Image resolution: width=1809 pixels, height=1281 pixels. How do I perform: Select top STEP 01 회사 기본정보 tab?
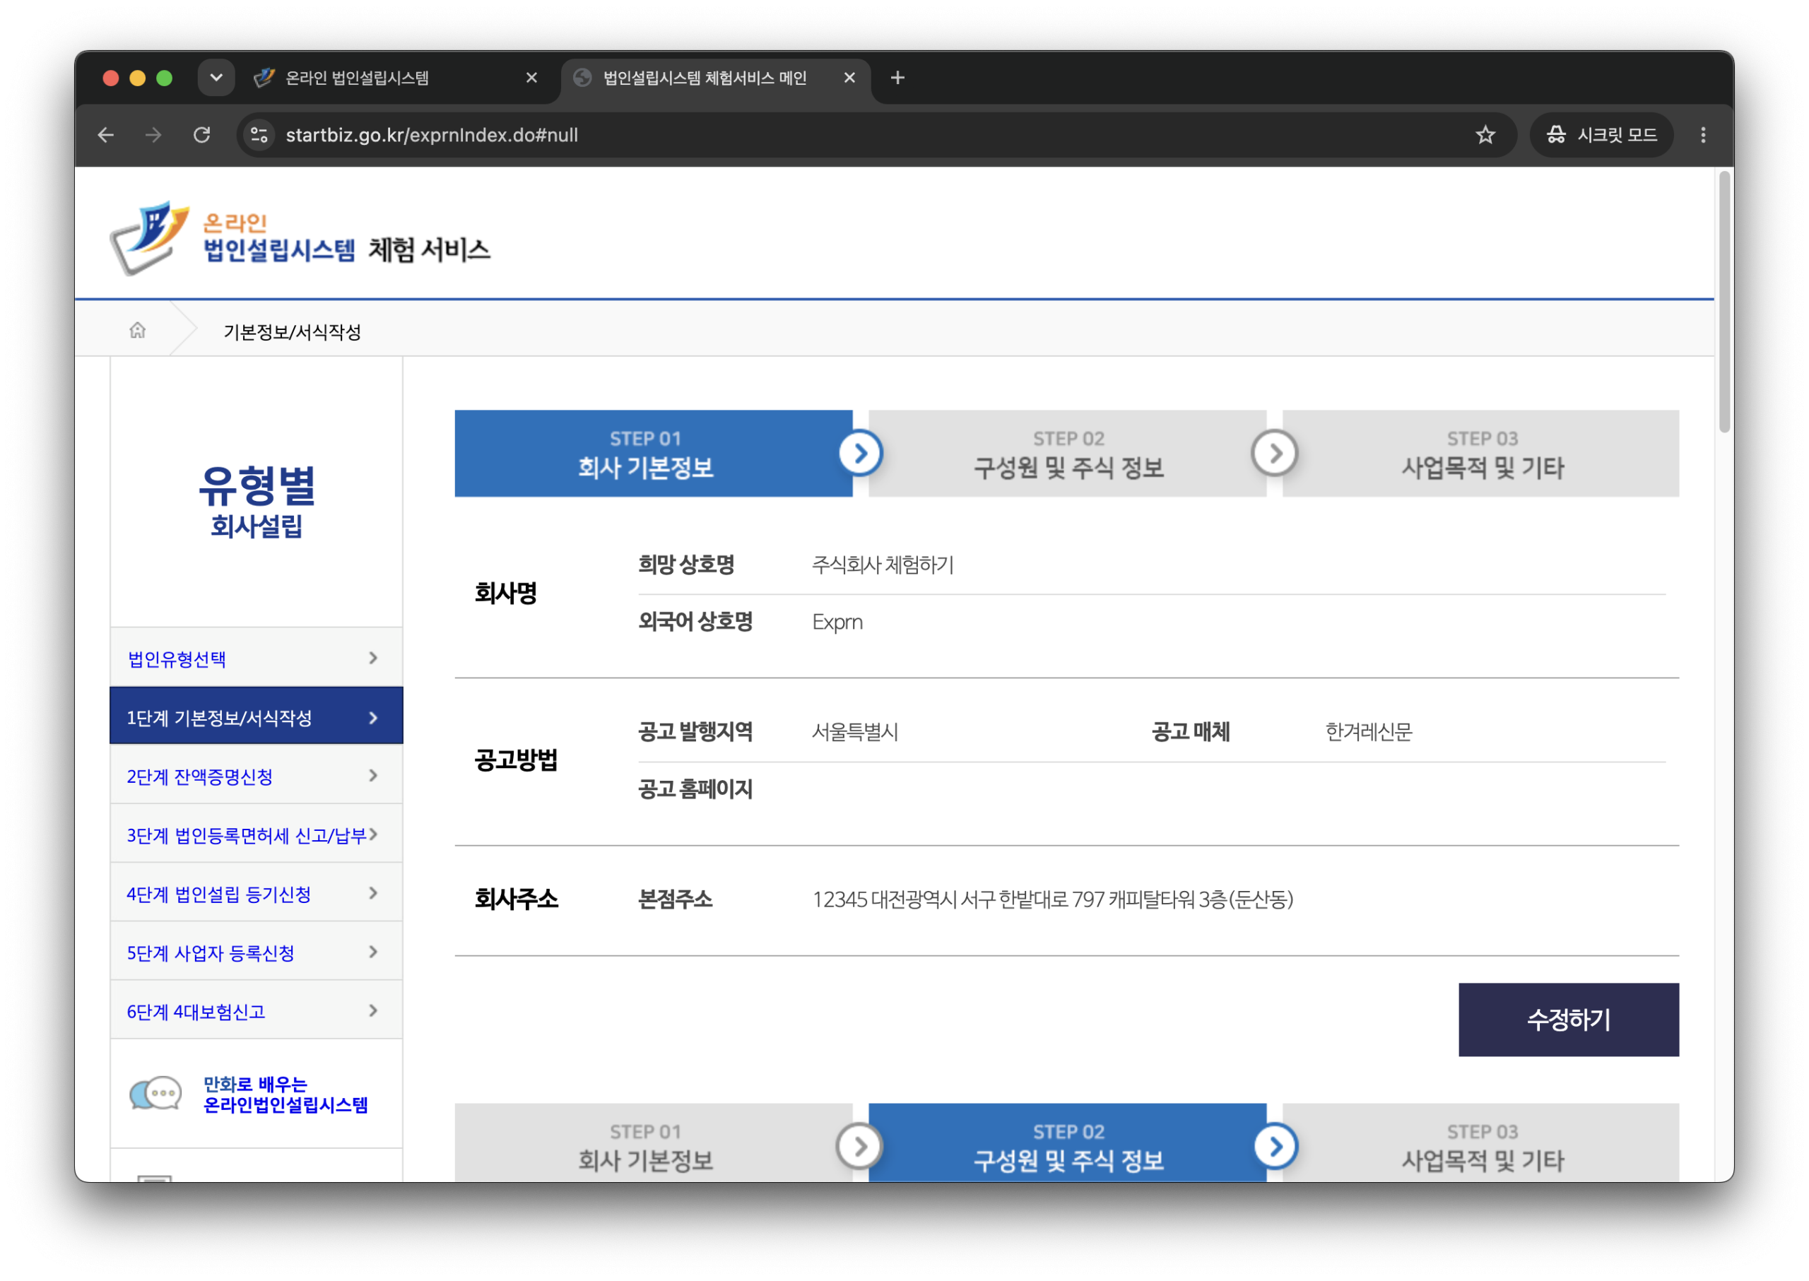point(653,453)
